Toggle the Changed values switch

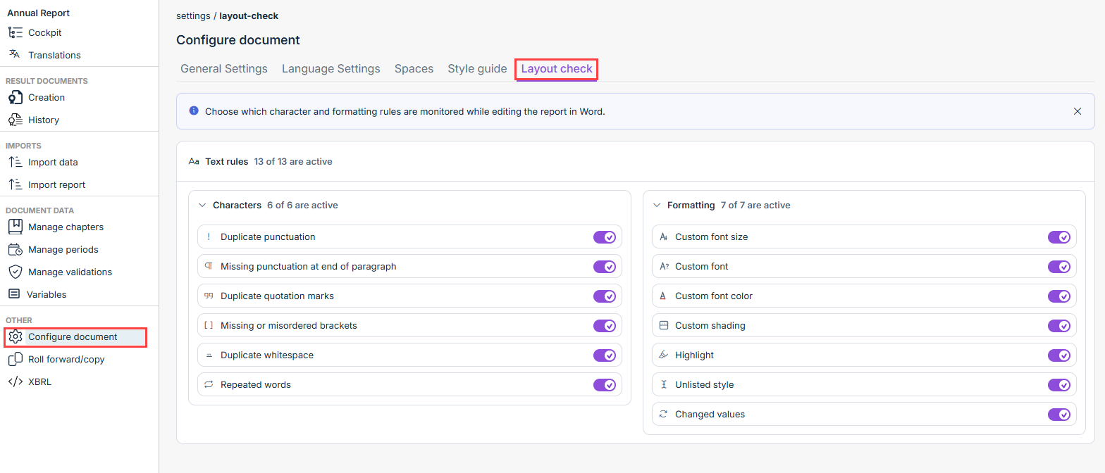click(1059, 415)
